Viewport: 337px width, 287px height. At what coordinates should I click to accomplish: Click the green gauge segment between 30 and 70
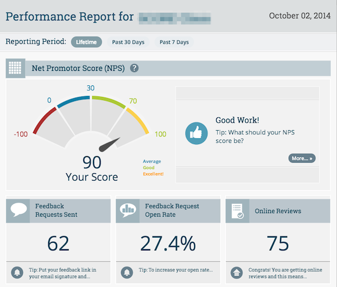109,102
